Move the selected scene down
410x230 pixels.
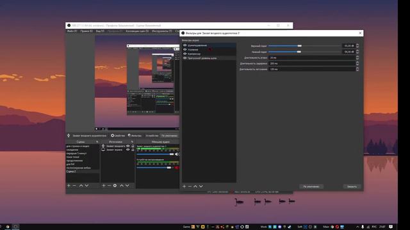click(86, 185)
